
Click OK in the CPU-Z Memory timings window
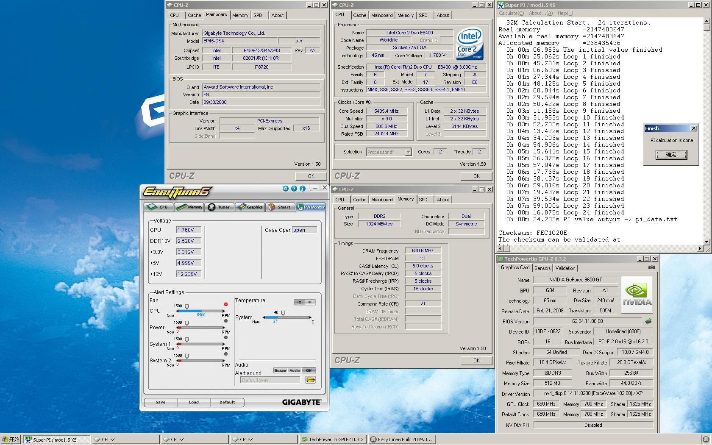coord(476,360)
